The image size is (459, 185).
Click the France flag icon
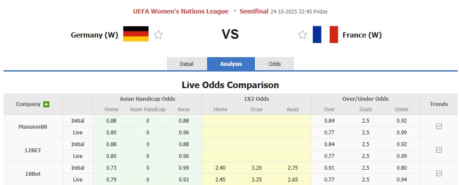coord(325,34)
